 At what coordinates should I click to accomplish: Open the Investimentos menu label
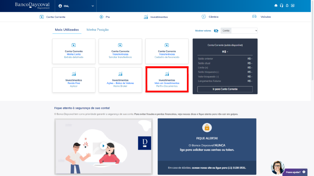click(x=159, y=17)
